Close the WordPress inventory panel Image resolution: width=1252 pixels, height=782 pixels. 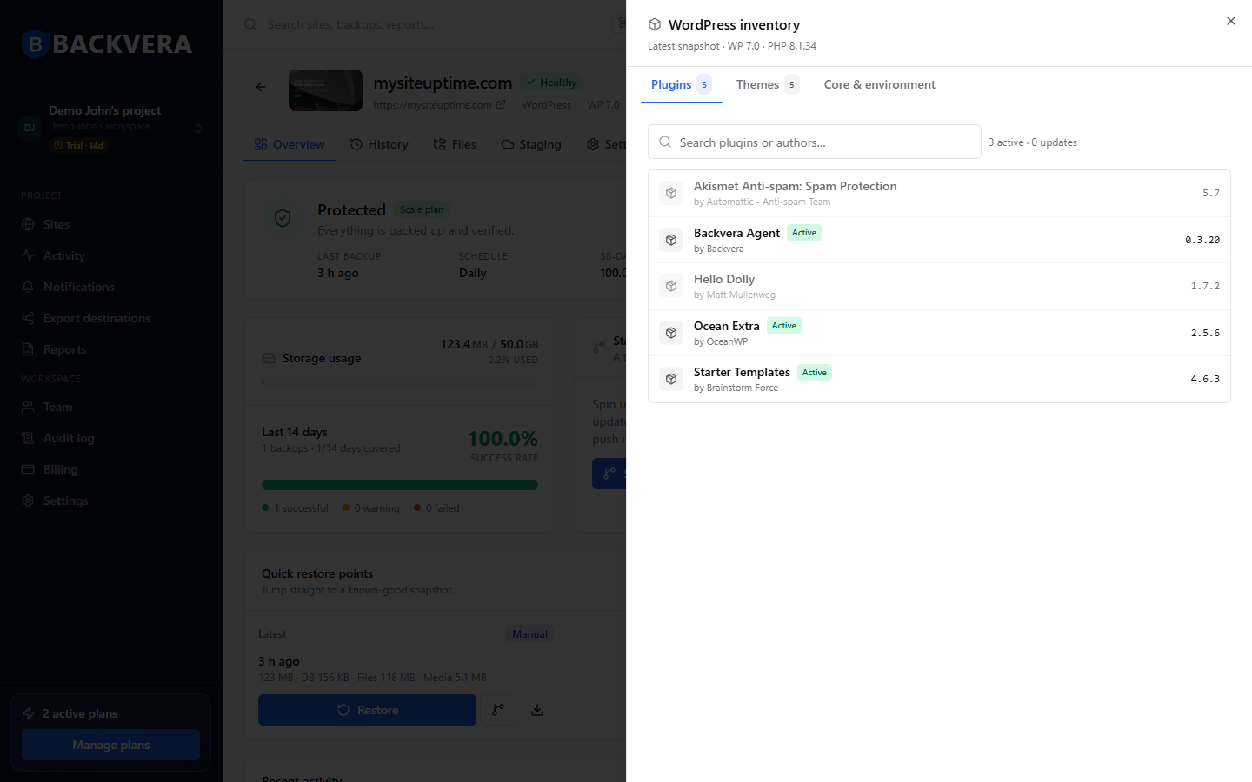[1230, 21]
